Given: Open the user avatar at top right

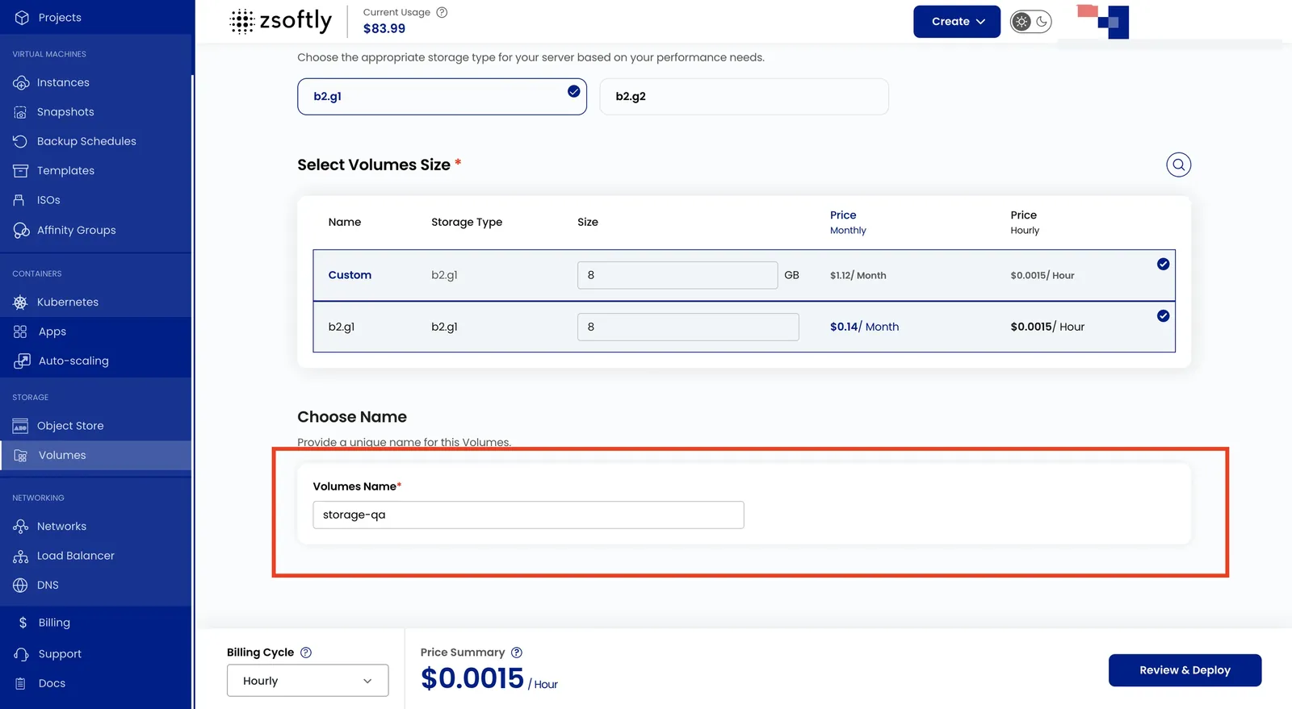Looking at the screenshot, I should pos(1103,22).
